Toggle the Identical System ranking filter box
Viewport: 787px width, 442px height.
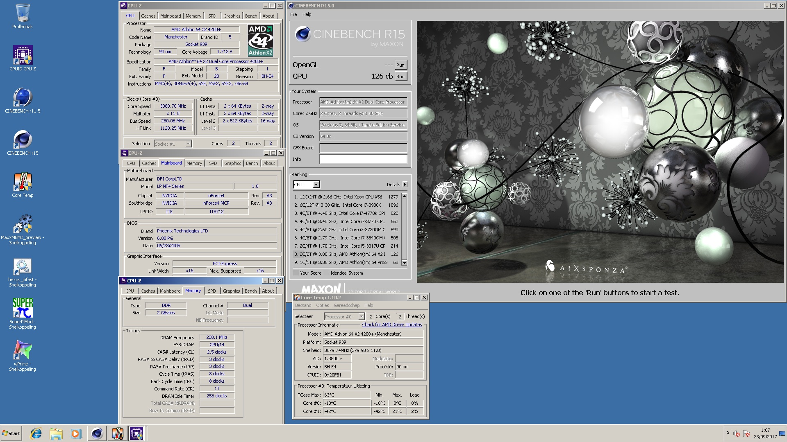[x=327, y=273]
